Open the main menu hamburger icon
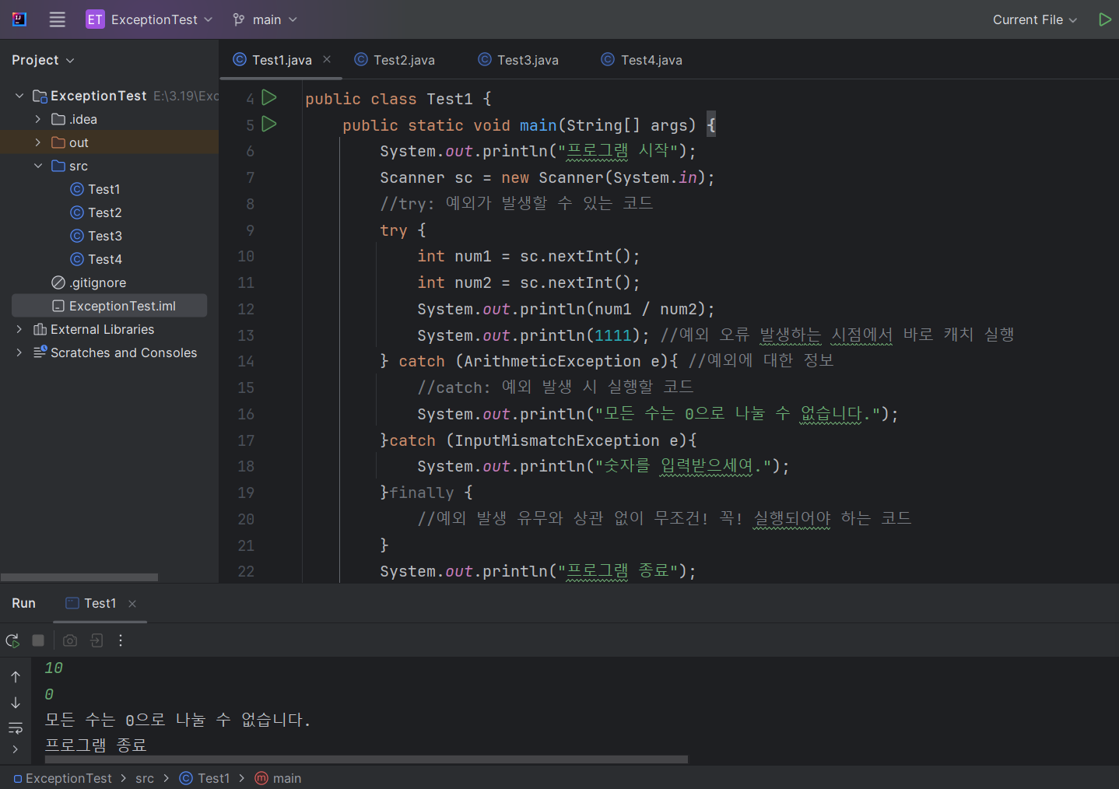 (58, 19)
